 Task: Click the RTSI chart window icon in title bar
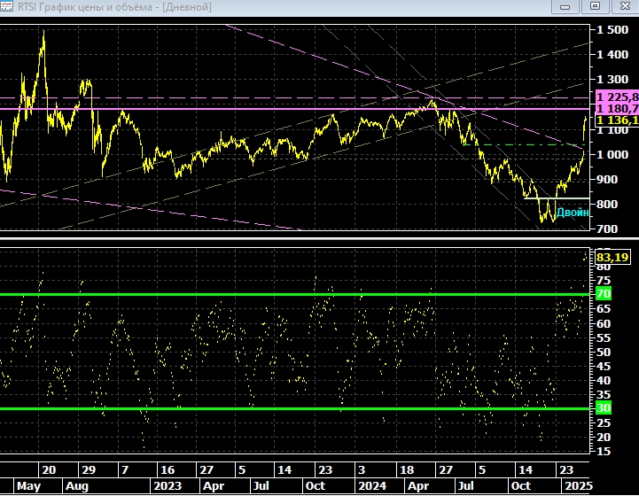9,7
